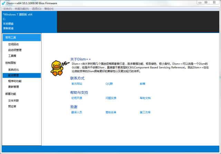Select the Windows 7 旗舰版 x64 image tile
Screen dimensions: 221x154
point(29,22)
